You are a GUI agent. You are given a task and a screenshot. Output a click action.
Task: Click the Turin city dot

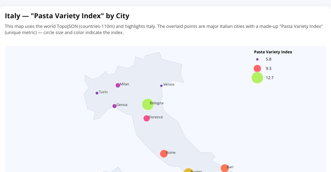(x=97, y=93)
